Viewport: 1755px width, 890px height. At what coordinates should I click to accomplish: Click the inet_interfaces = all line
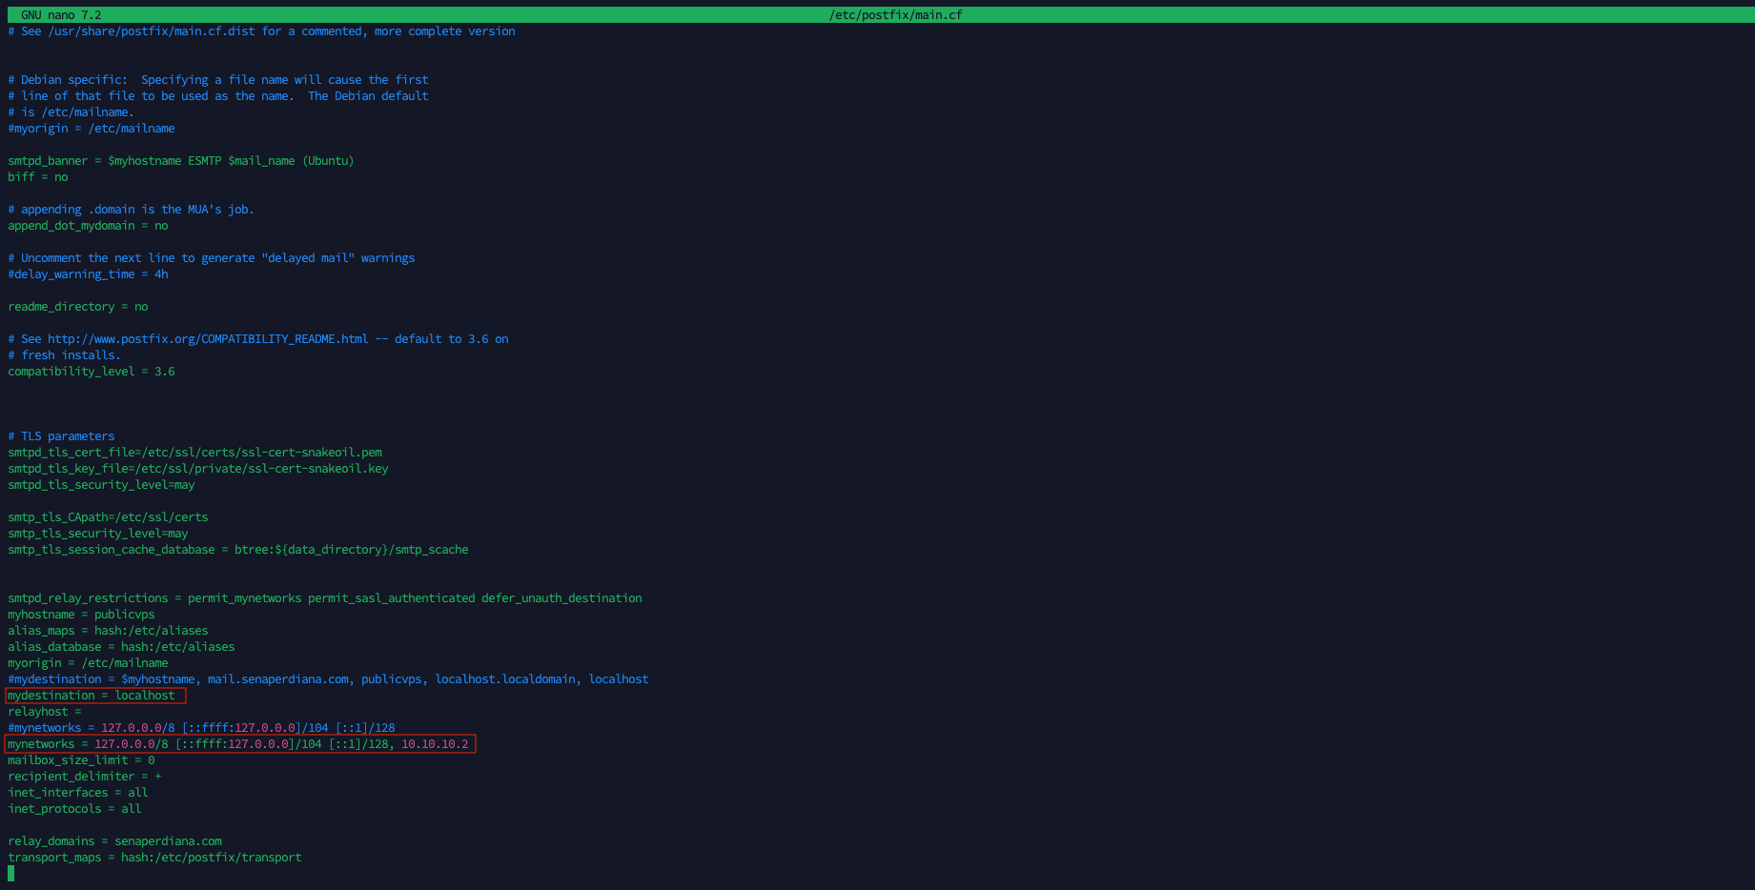(x=78, y=793)
